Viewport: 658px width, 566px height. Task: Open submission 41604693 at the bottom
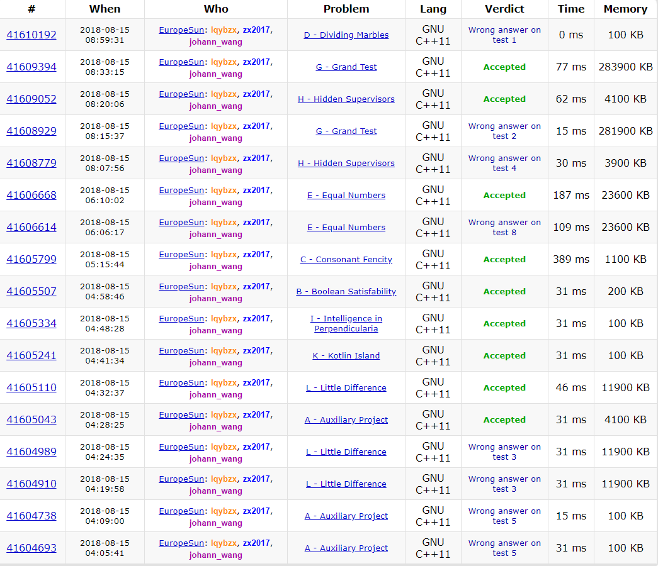31,548
